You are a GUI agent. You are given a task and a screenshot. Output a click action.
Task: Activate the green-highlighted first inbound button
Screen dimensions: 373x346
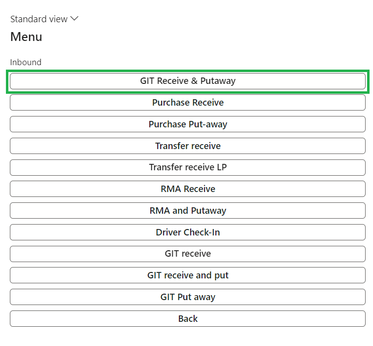pyautogui.click(x=187, y=81)
